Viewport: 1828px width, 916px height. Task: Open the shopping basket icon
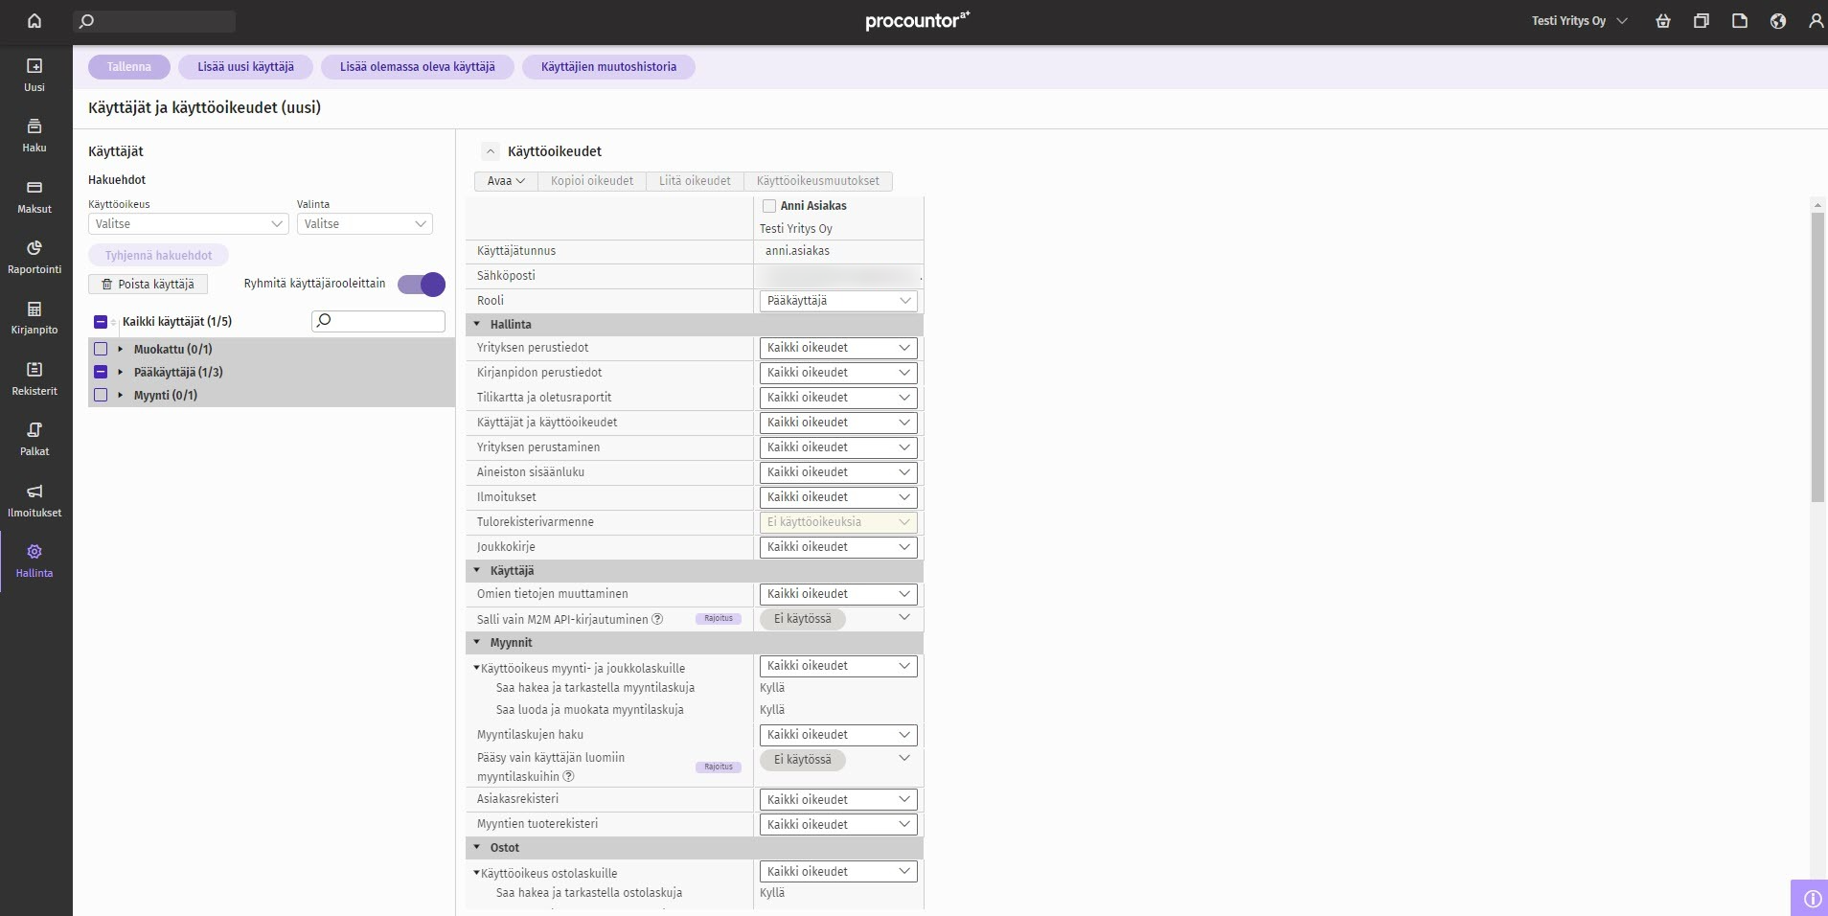pos(1663,21)
